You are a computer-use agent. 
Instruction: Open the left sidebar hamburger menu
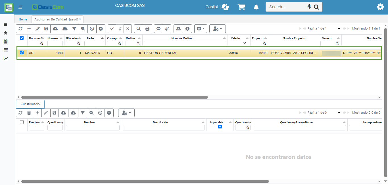click(5, 24)
